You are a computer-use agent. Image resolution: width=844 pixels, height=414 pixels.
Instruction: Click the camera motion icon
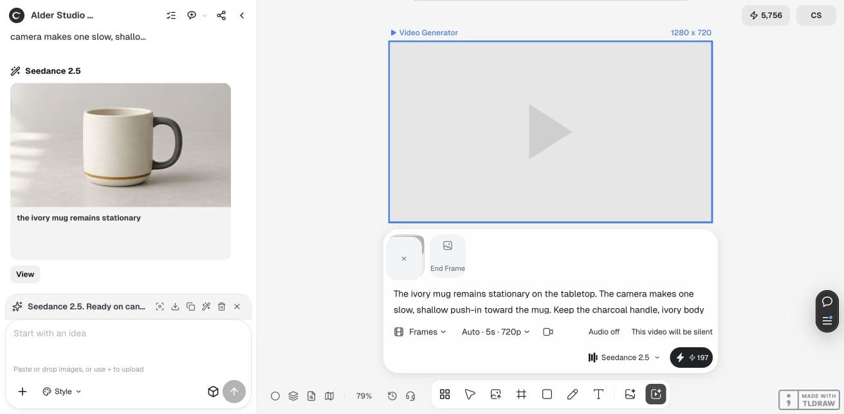click(x=548, y=332)
